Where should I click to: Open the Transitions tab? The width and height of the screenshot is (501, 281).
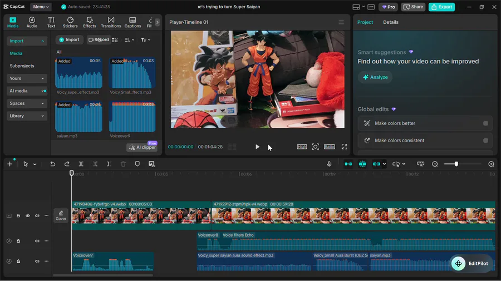111,22
